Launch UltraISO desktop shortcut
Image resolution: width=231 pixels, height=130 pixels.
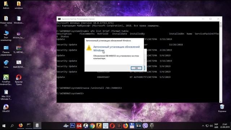(6, 108)
